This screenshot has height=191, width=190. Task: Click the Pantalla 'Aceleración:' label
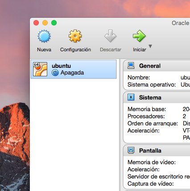(x=144, y=170)
